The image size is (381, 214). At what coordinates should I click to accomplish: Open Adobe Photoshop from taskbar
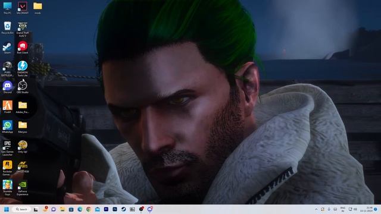tap(115, 209)
